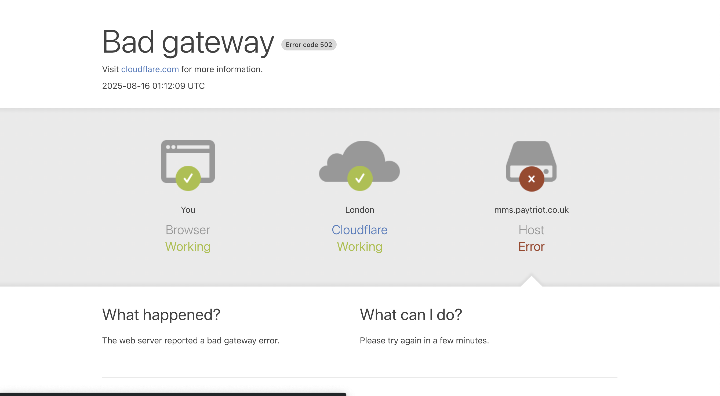This screenshot has width=720, height=396.
Task: Click the Error code 502 badge
Action: (x=308, y=45)
